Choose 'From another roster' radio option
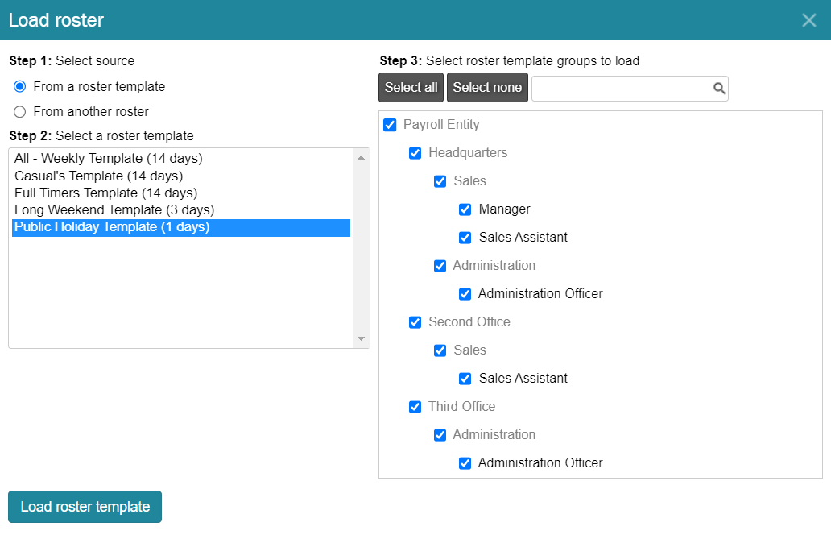831x535 pixels. tap(20, 111)
